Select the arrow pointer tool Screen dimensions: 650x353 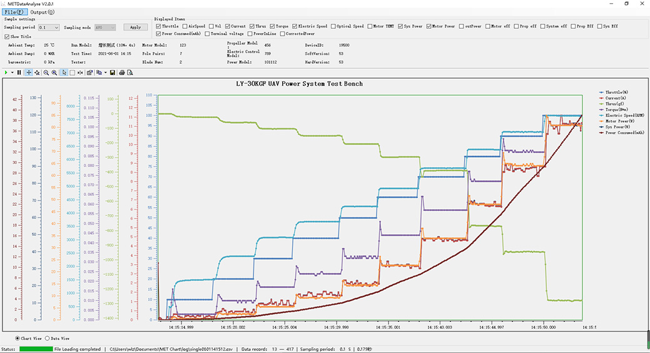coord(64,73)
